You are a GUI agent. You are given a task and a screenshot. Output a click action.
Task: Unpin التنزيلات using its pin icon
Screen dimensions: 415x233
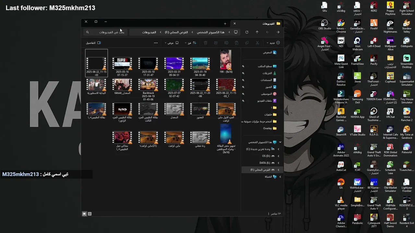[243, 73]
